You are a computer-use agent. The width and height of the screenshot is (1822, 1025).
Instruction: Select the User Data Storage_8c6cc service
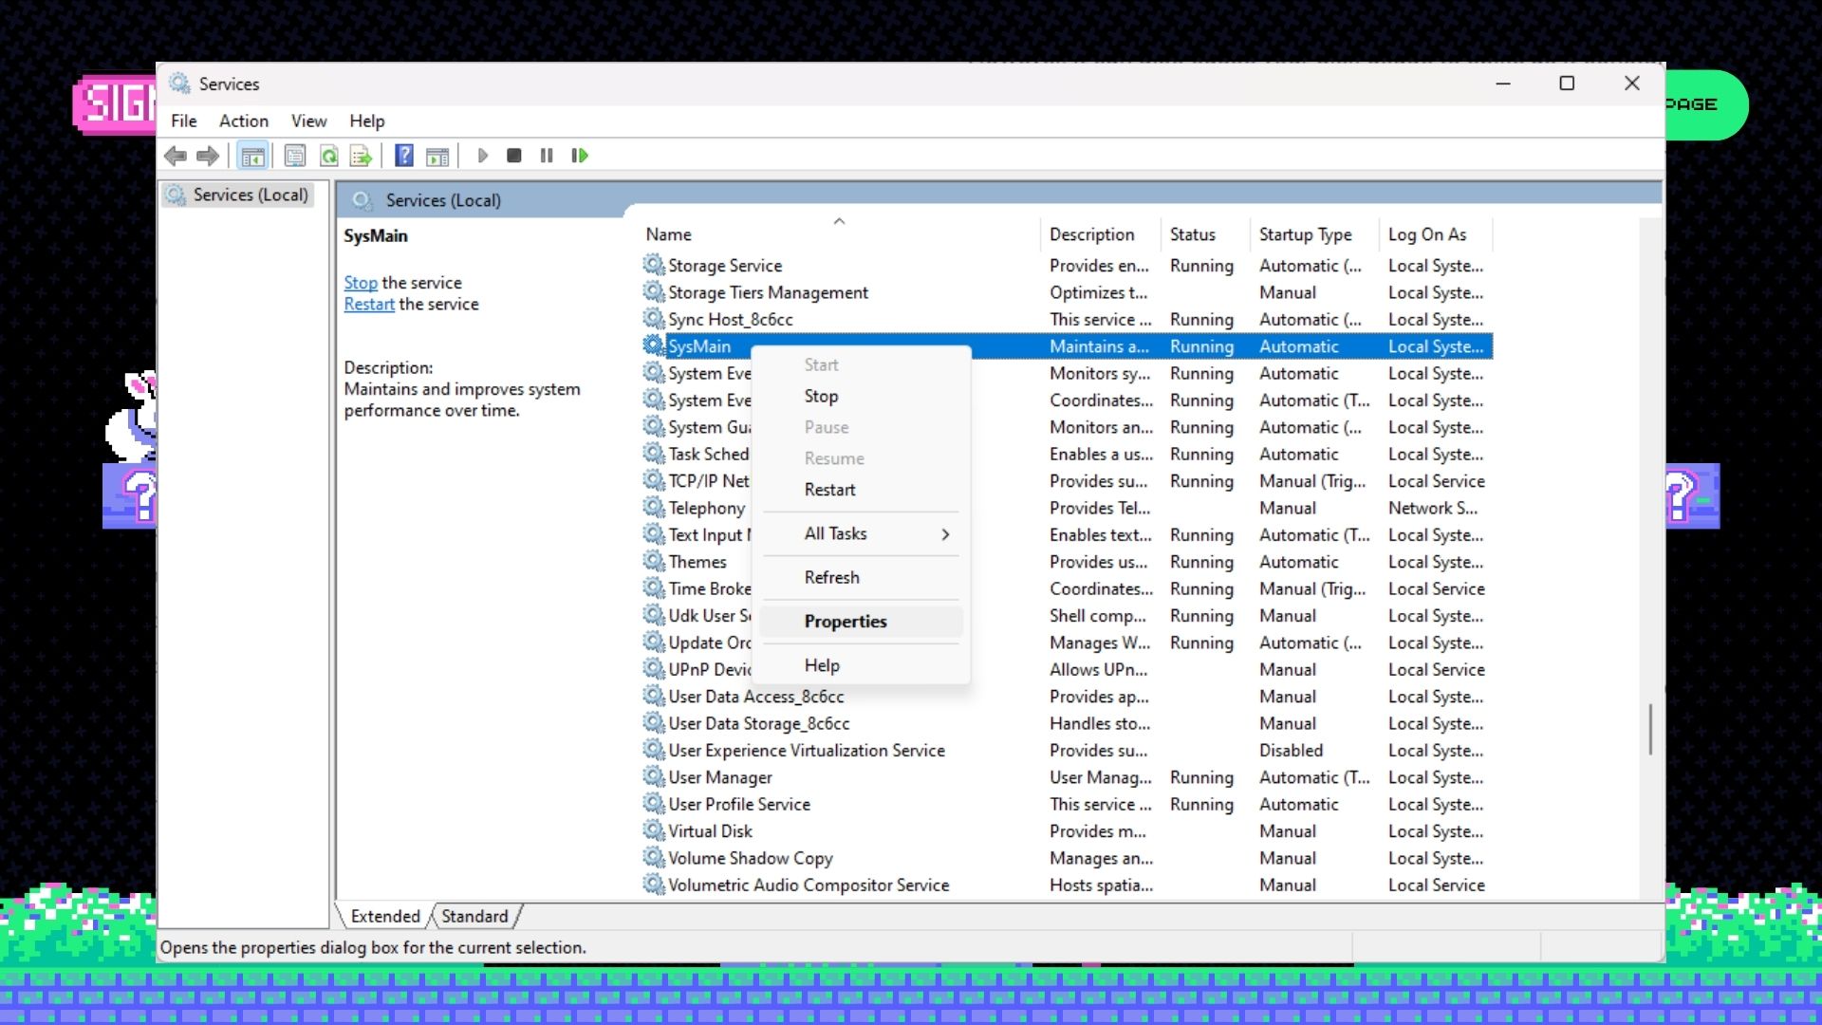(1067, 723)
